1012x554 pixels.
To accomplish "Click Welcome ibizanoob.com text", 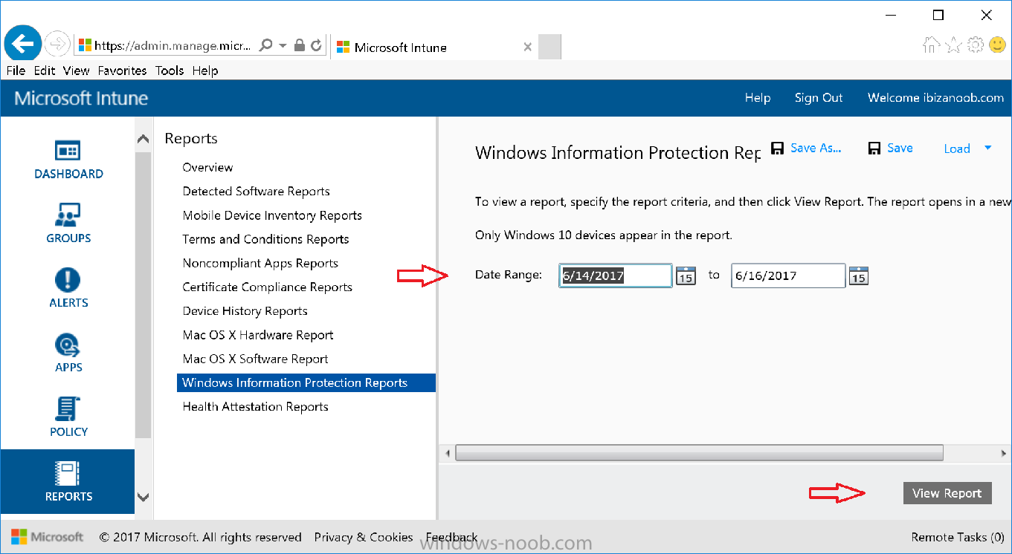I will [x=935, y=98].
